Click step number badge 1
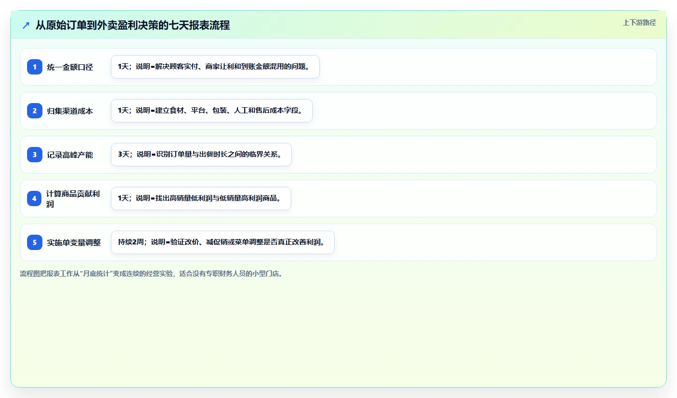This screenshot has width=677, height=398. point(35,67)
